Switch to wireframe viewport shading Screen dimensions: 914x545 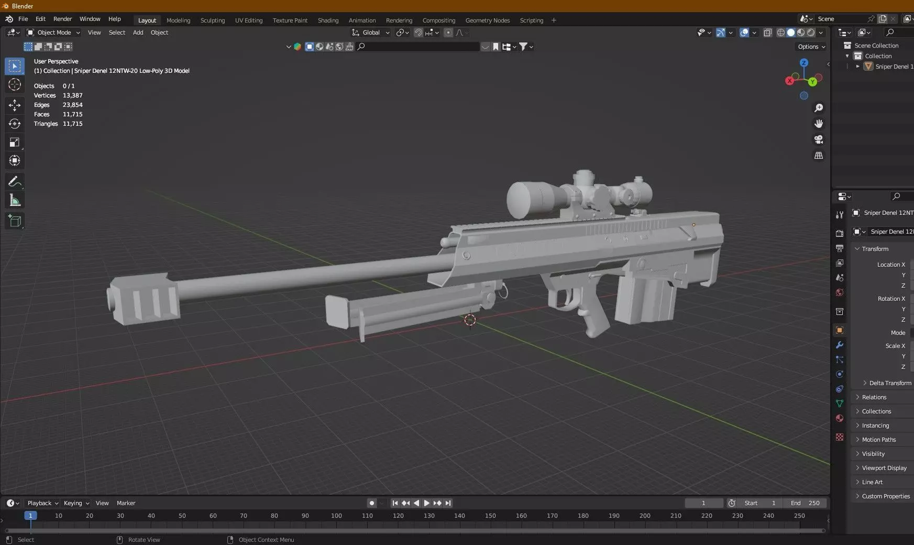[780, 32]
